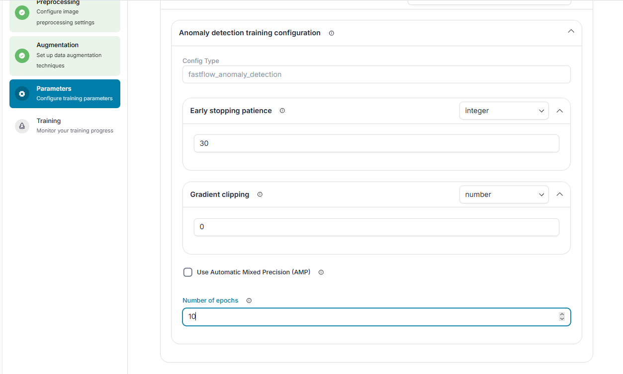Click info icon beside Use Automatic Mixed Precision
The height and width of the screenshot is (374, 623).
click(321, 272)
